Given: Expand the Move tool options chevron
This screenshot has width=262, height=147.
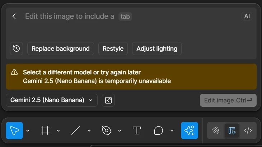Looking at the screenshot, I should point(28,130).
